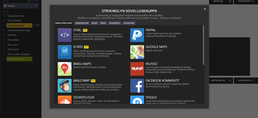The height and width of the screenshot is (118, 258).
Task: Click the top Taustakuva button
Action: click(x=246, y=1)
